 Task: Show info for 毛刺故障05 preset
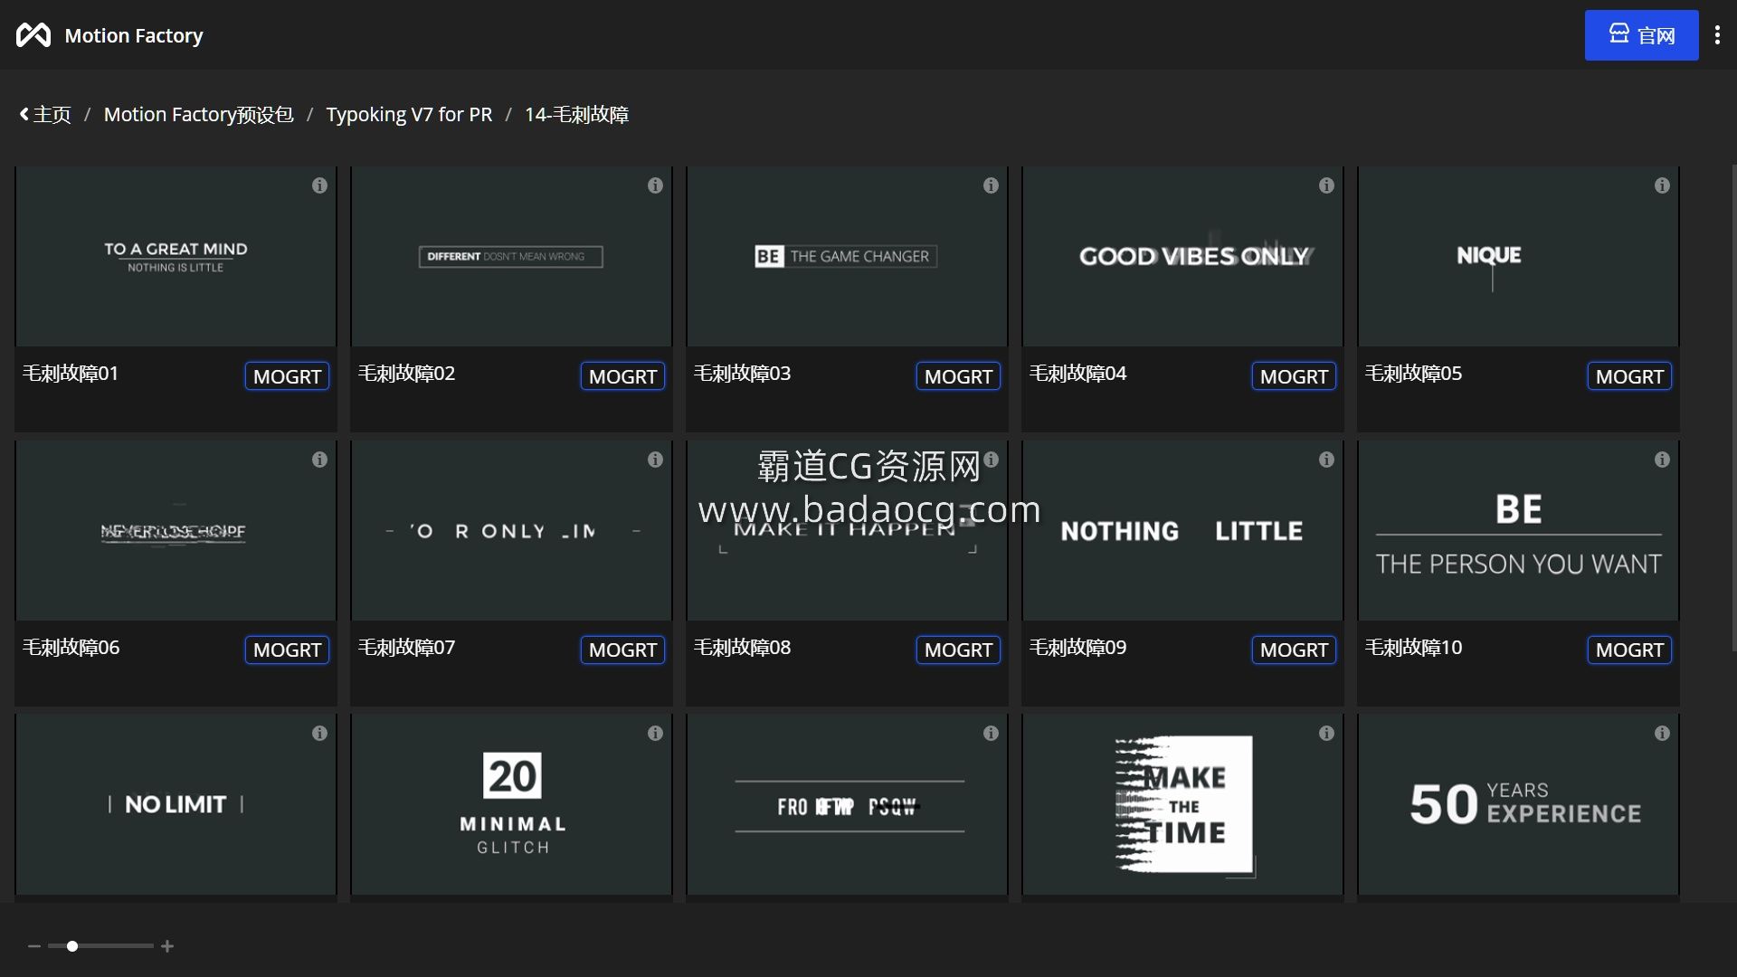(1662, 185)
